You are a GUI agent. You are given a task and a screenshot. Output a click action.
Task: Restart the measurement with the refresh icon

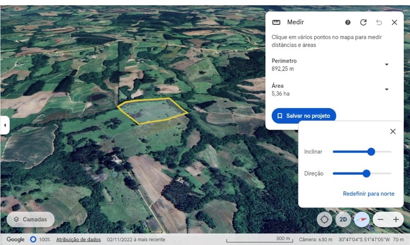pos(363,22)
